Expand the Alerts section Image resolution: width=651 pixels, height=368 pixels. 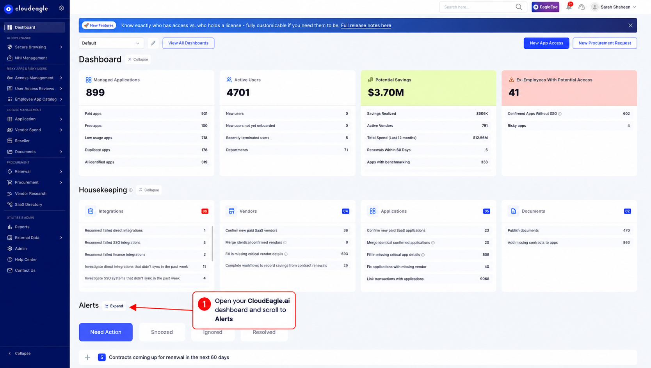pos(114,306)
